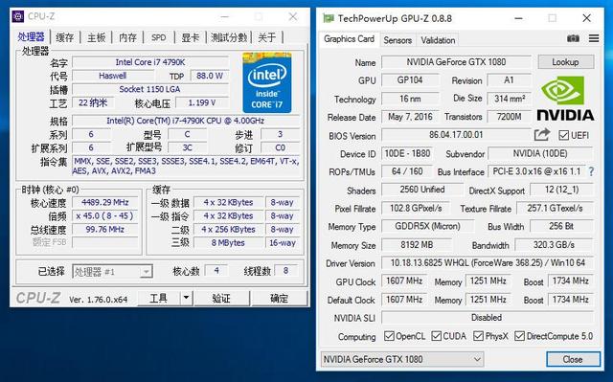Switch to the Sensors tab
This screenshot has height=382, width=613.
397,40
